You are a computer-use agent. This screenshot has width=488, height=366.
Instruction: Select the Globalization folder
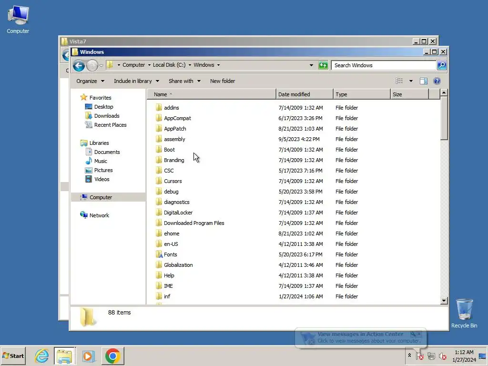point(178,265)
